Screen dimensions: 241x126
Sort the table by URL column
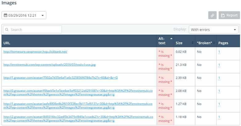pos(7,43)
